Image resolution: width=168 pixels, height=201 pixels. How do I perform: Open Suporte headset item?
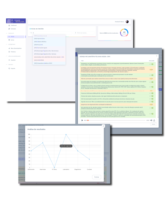pyautogui.click(x=12, y=68)
